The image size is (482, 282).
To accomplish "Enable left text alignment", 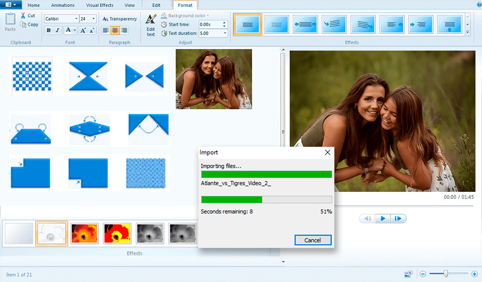I will [106, 31].
